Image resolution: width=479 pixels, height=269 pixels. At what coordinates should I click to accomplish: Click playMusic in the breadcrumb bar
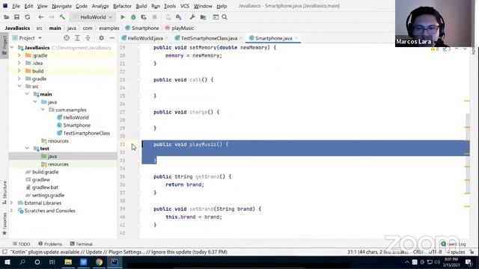pos(180,28)
